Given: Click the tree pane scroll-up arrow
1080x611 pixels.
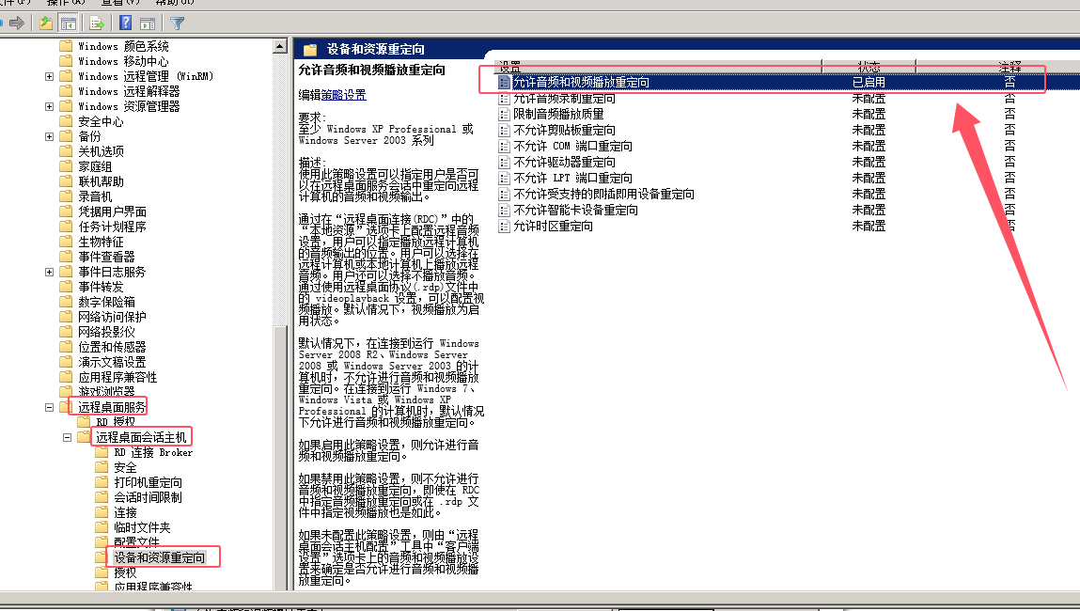Looking at the screenshot, I should pyautogui.click(x=279, y=45).
